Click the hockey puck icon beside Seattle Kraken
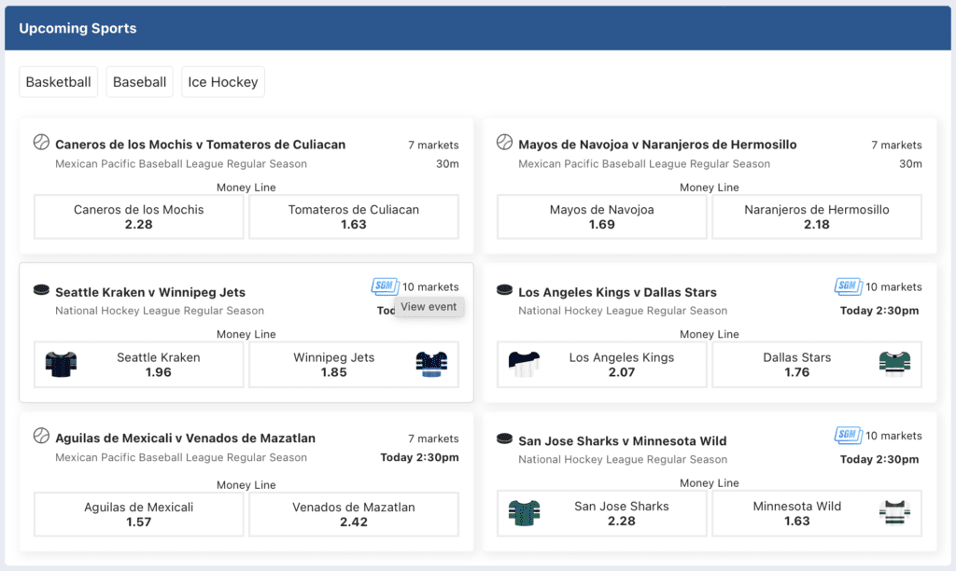The width and height of the screenshot is (956, 571). [41, 290]
